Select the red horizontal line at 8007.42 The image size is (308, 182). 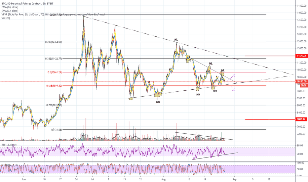pos(270,119)
